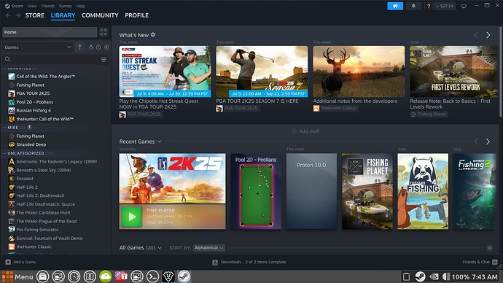This screenshot has width=503, height=283.
Task: Click the Home button in sidebar
Action: click(50, 32)
